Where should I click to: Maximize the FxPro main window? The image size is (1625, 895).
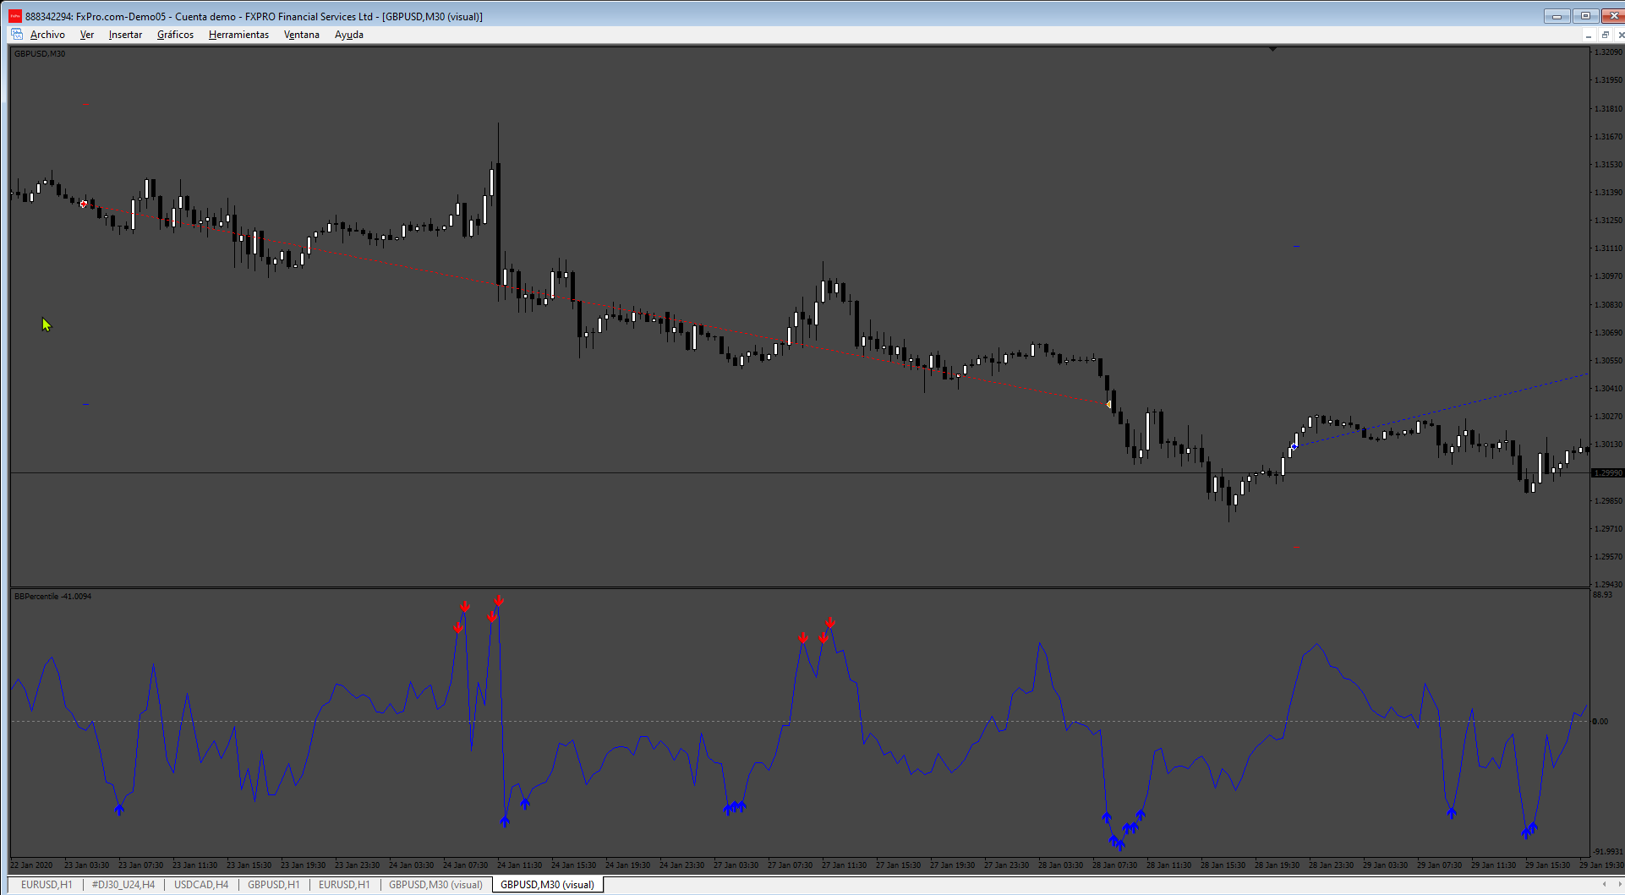pos(1586,16)
